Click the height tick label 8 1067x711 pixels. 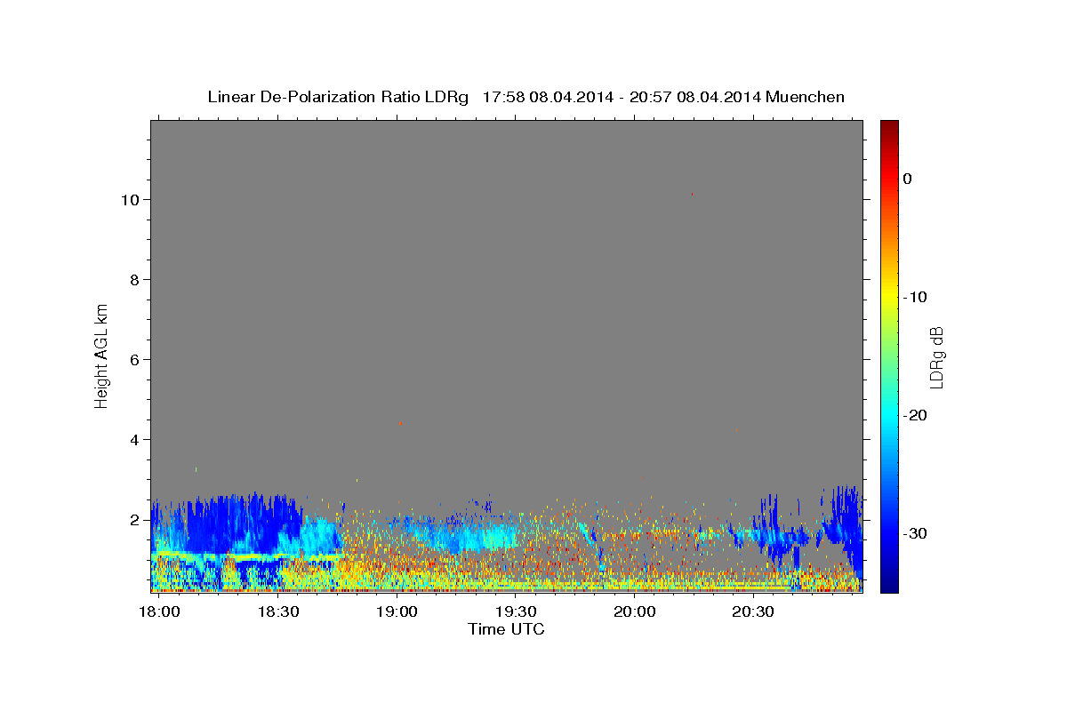[x=136, y=280]
